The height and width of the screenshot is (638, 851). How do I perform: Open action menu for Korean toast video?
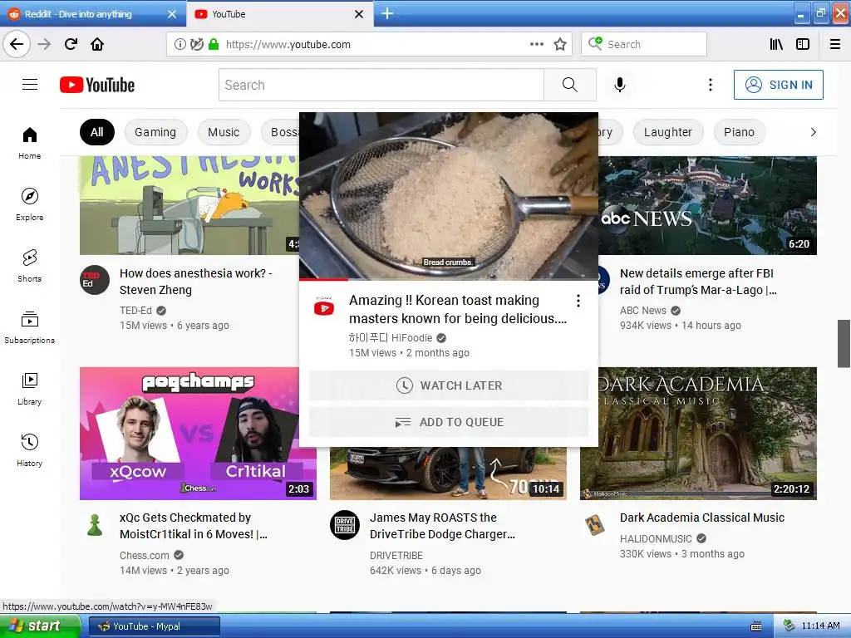coord(578,301)
